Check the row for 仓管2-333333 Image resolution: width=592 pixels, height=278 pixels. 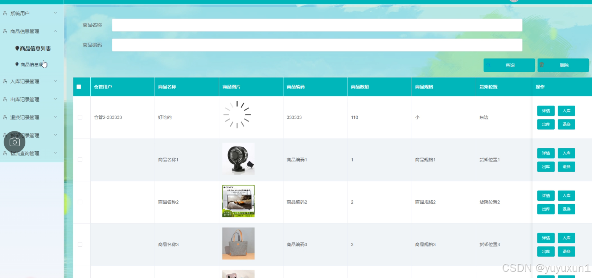click(x=80, y=117)
